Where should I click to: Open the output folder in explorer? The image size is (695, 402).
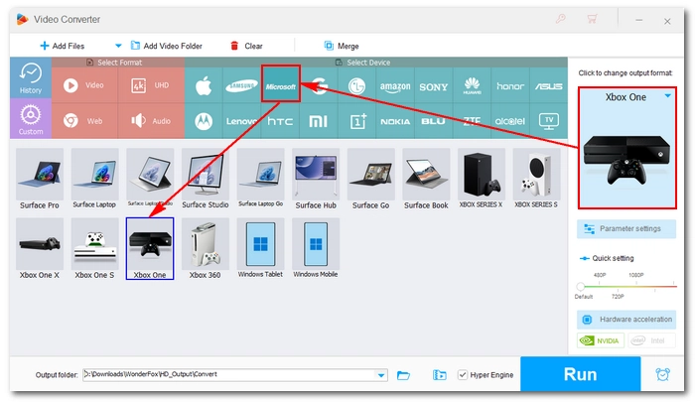click(x=403, y=375)
